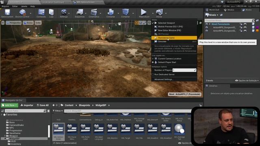Switch to the Localization Dashboard tab

[x=53, y=2]
